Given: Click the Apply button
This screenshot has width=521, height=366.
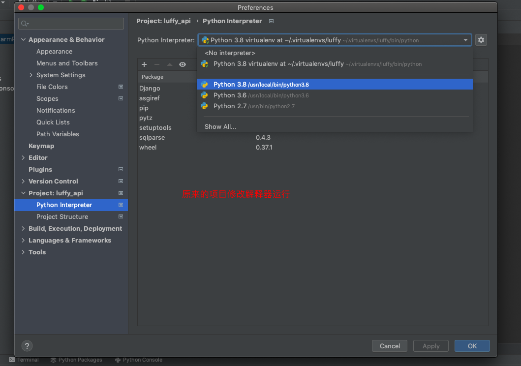Looking at the screenshot, I should [431, 346].
